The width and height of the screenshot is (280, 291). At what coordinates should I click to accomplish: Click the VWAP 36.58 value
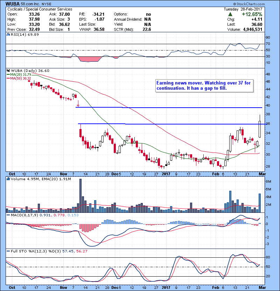[99, 29]
